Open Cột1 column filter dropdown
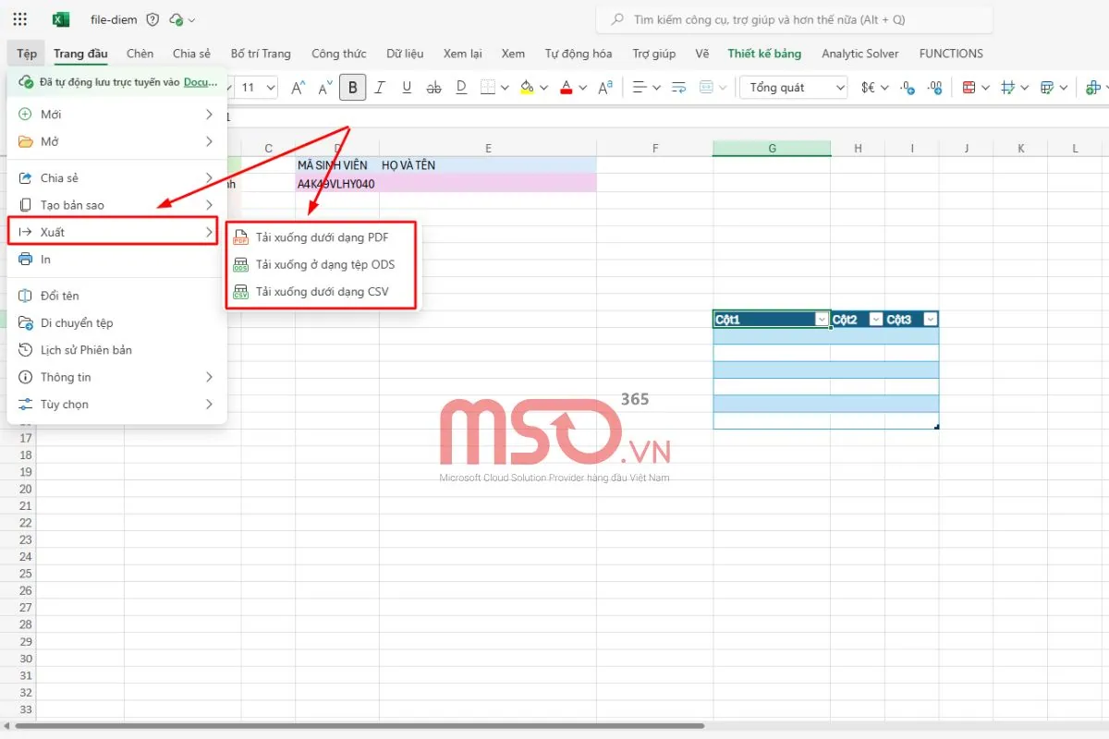The width and height of the screenshot is (1109, 739). [x=822, y=320]
